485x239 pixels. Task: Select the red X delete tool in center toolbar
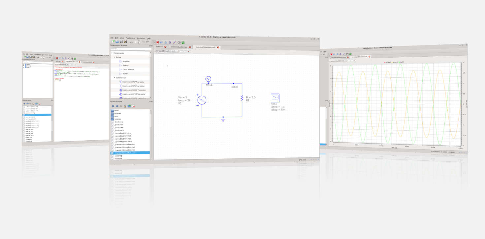157,42
